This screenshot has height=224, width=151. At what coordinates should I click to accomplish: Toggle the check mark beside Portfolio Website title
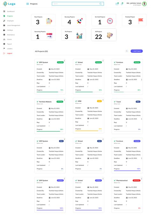click(x=38, y=102)
